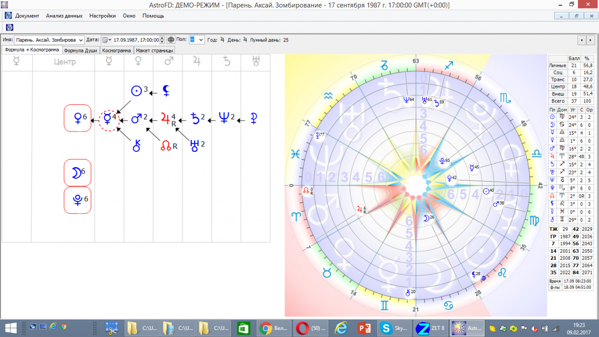Select the Sun symbol in the formula chart

point(136,91)
